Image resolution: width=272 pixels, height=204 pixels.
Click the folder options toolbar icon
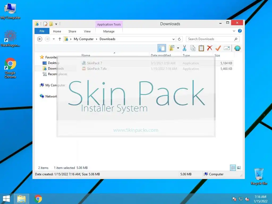(x=172, y=48)
